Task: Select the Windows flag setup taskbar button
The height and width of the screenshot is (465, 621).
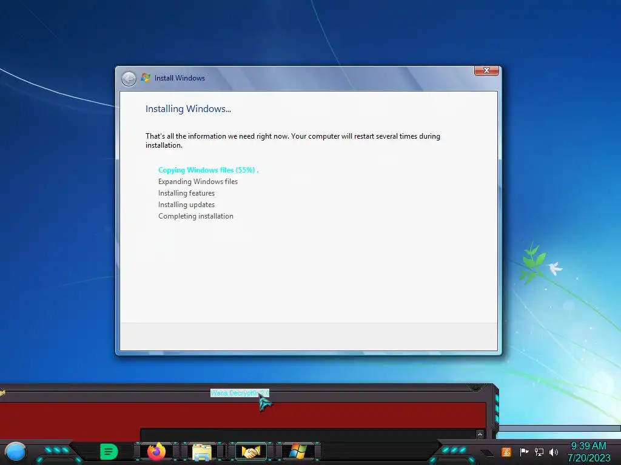Action: 298,452
